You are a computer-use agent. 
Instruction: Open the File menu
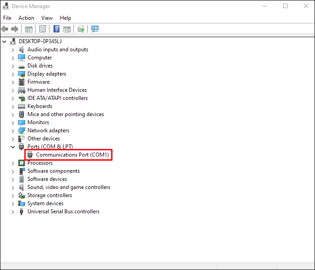tap(7, 18)
